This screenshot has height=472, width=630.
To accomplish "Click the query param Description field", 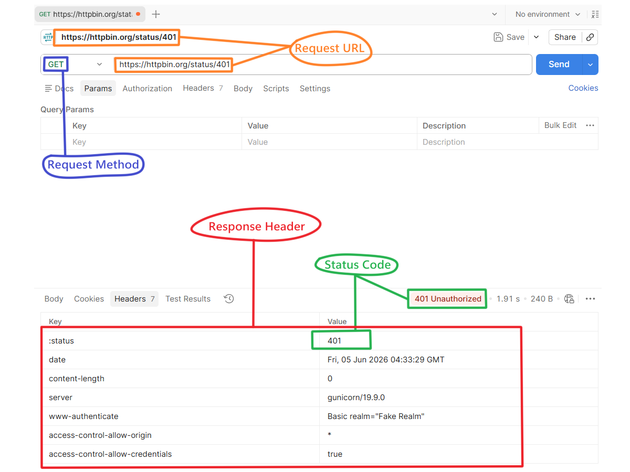I will [x=508, y=142].
